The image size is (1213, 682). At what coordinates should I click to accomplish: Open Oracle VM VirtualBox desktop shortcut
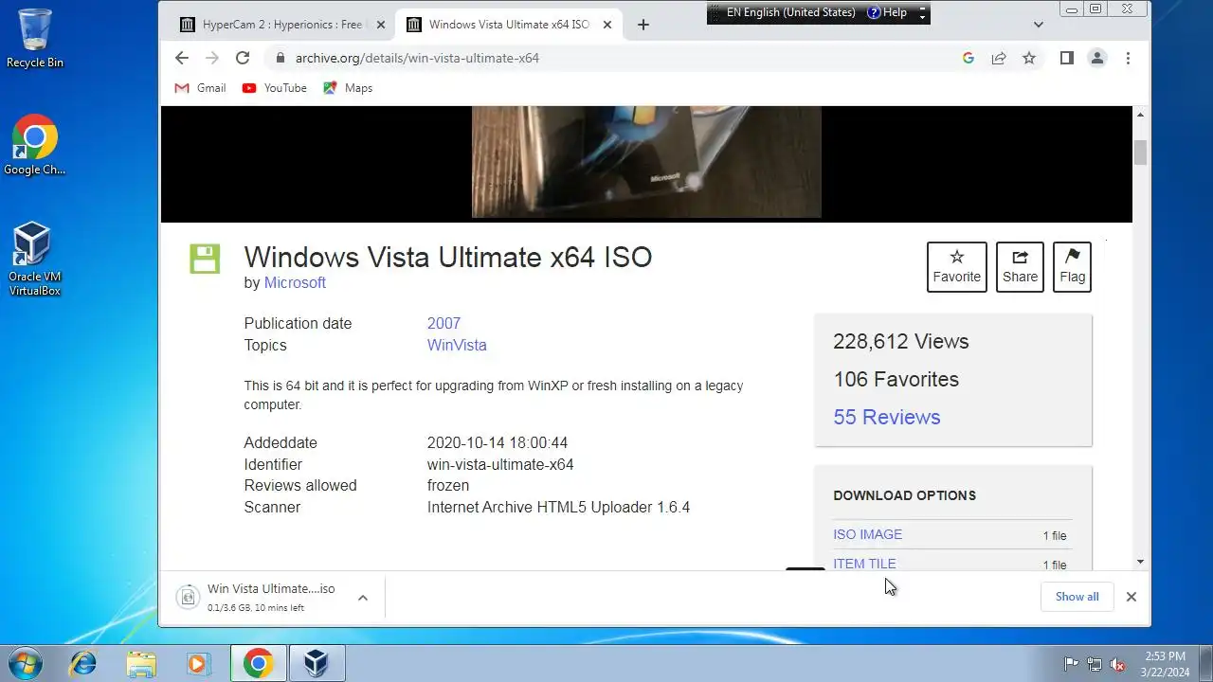pos(35,259)
